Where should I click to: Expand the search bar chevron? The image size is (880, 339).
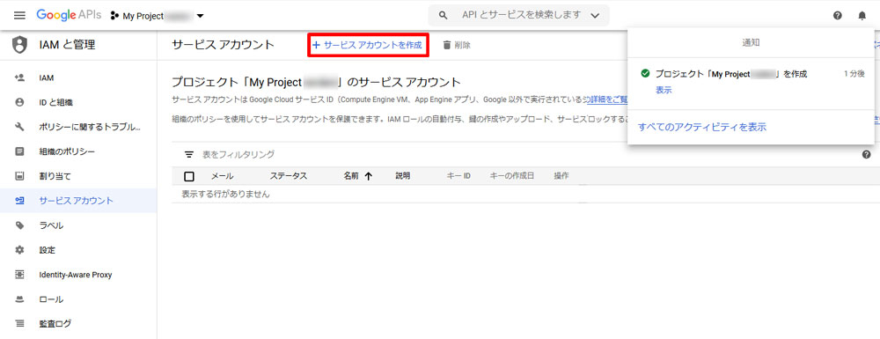pyautogui.click(x=595, y=16)
